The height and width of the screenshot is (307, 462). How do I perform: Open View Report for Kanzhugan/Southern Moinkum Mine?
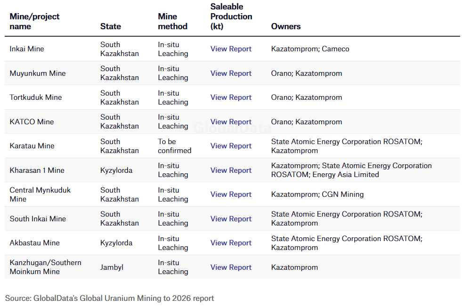click(x=231, y=267)
